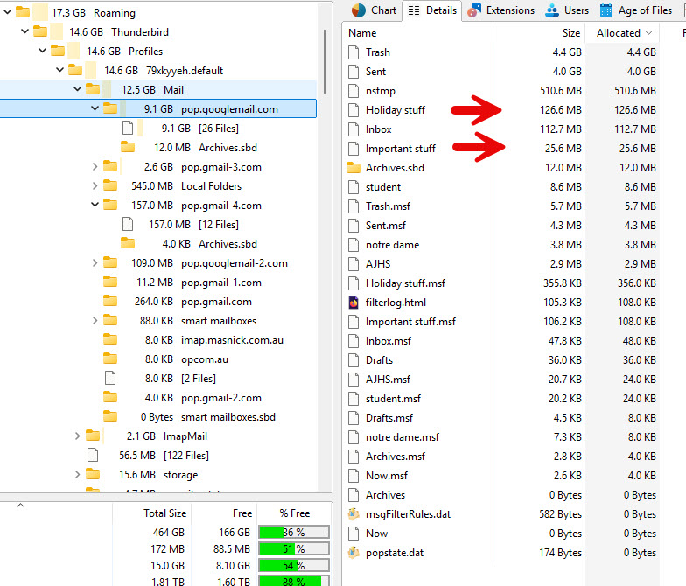Click the [122 Files] document icon
Screen dimensions: 686x586
93,455
